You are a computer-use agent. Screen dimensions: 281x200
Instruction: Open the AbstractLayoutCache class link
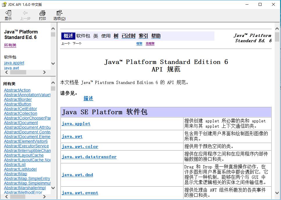click(24, 155)
